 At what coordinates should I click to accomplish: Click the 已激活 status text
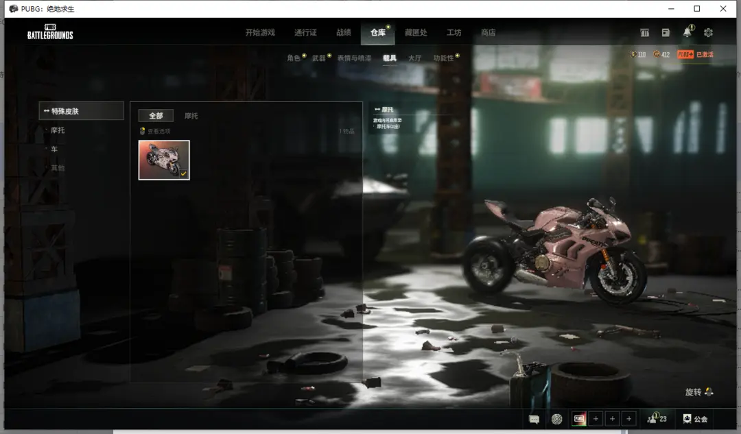pyautogui.click(x=705, y=54)
